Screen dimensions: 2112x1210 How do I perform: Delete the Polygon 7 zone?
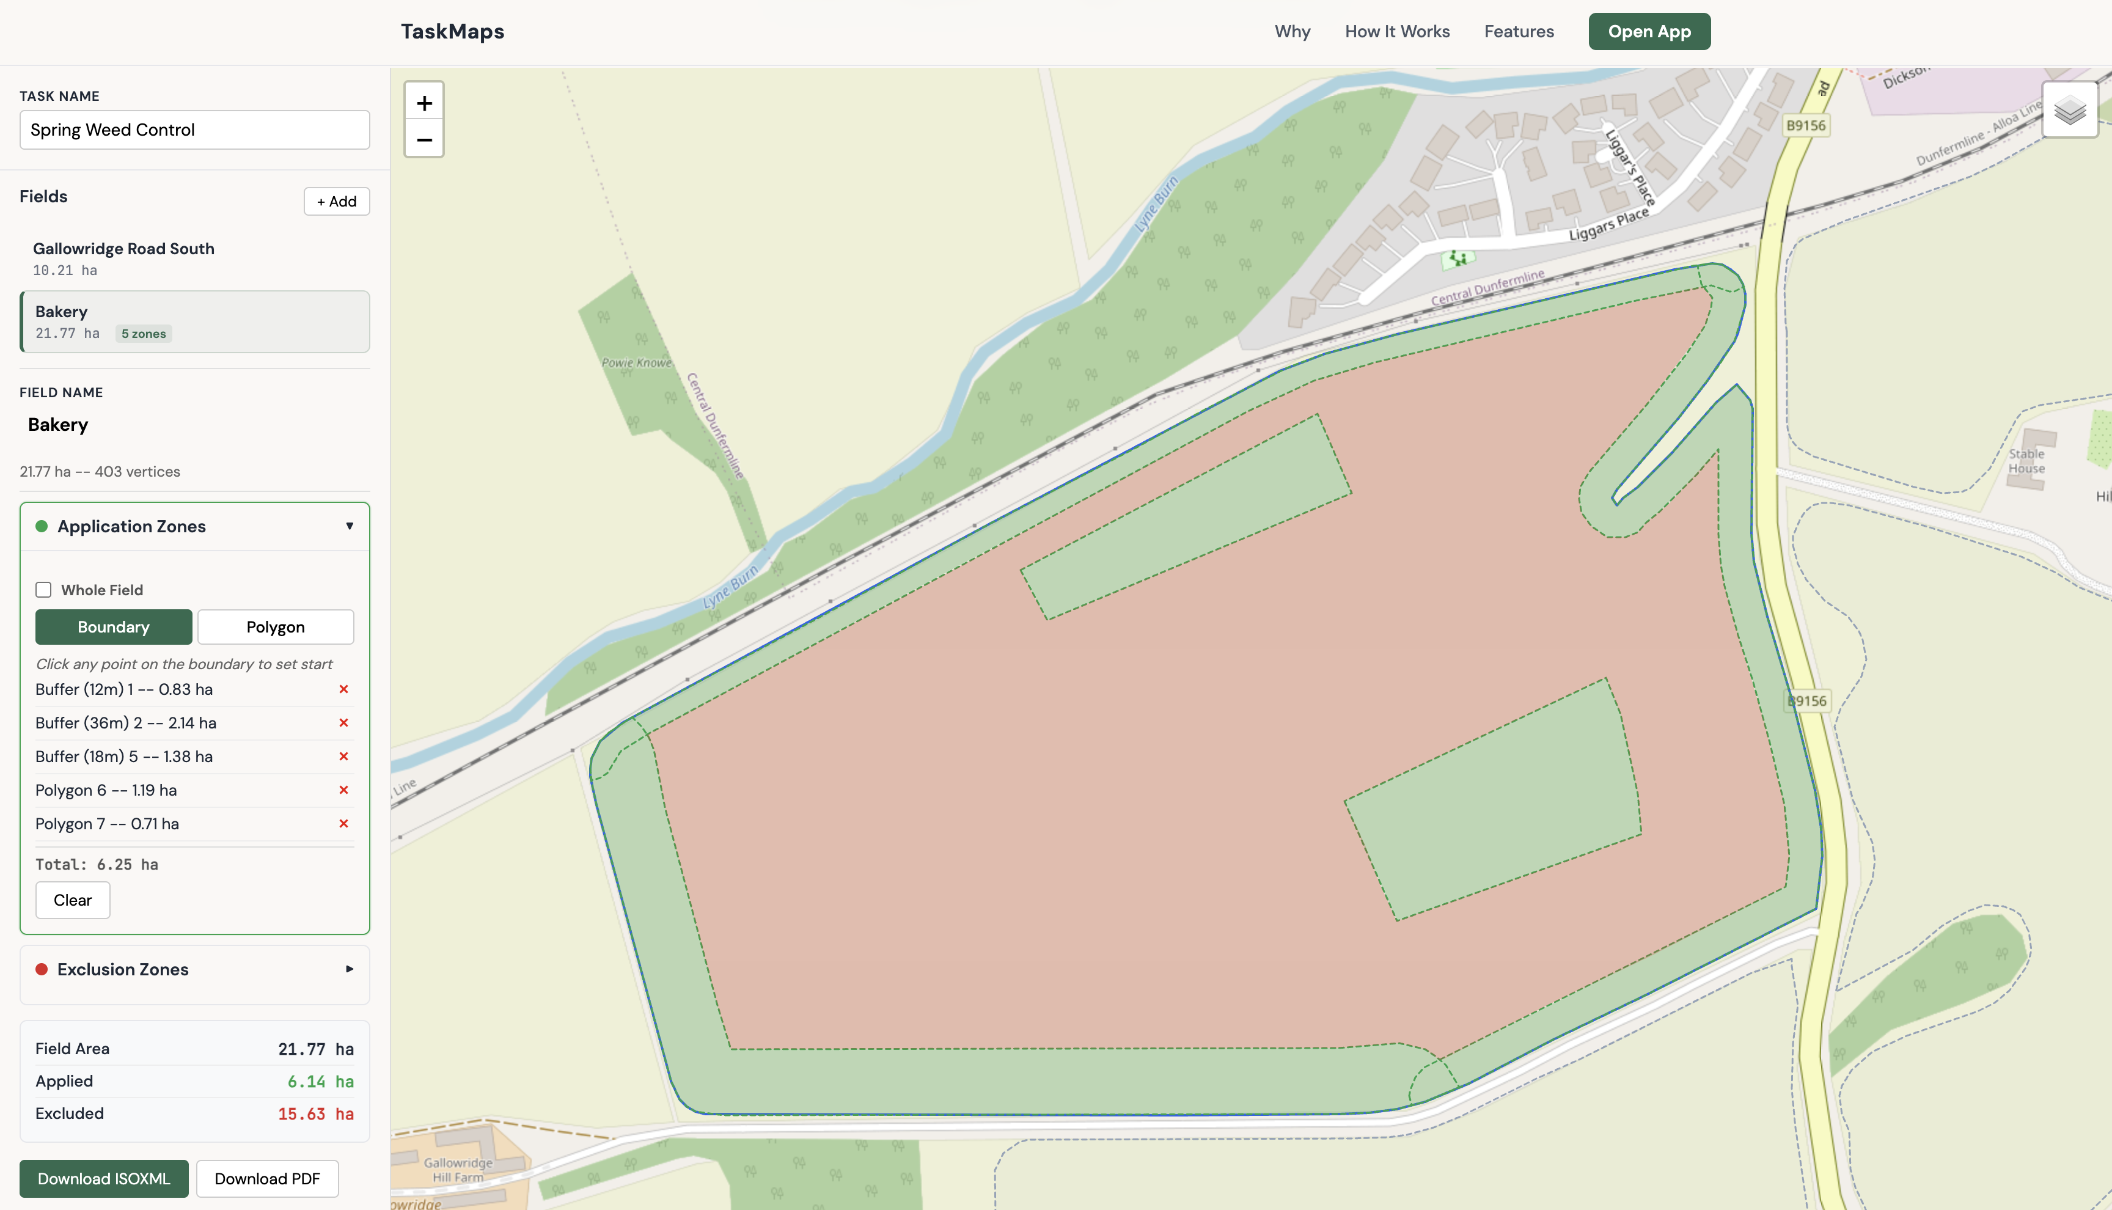343,824
